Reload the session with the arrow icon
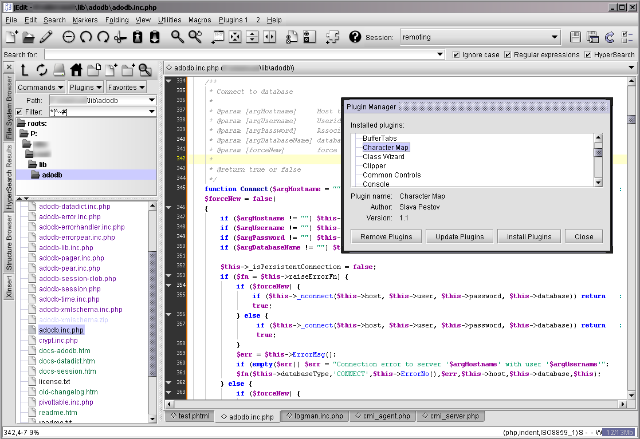The width and height of the screenshot is (640, 439). 610,37
